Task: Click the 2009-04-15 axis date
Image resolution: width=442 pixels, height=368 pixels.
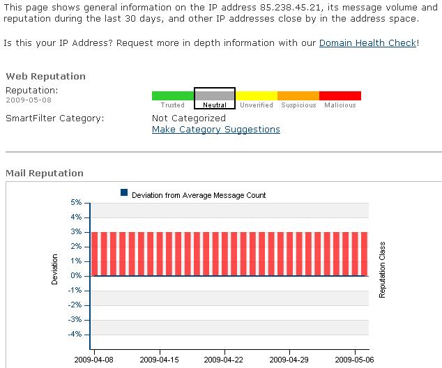Action: 159,360
